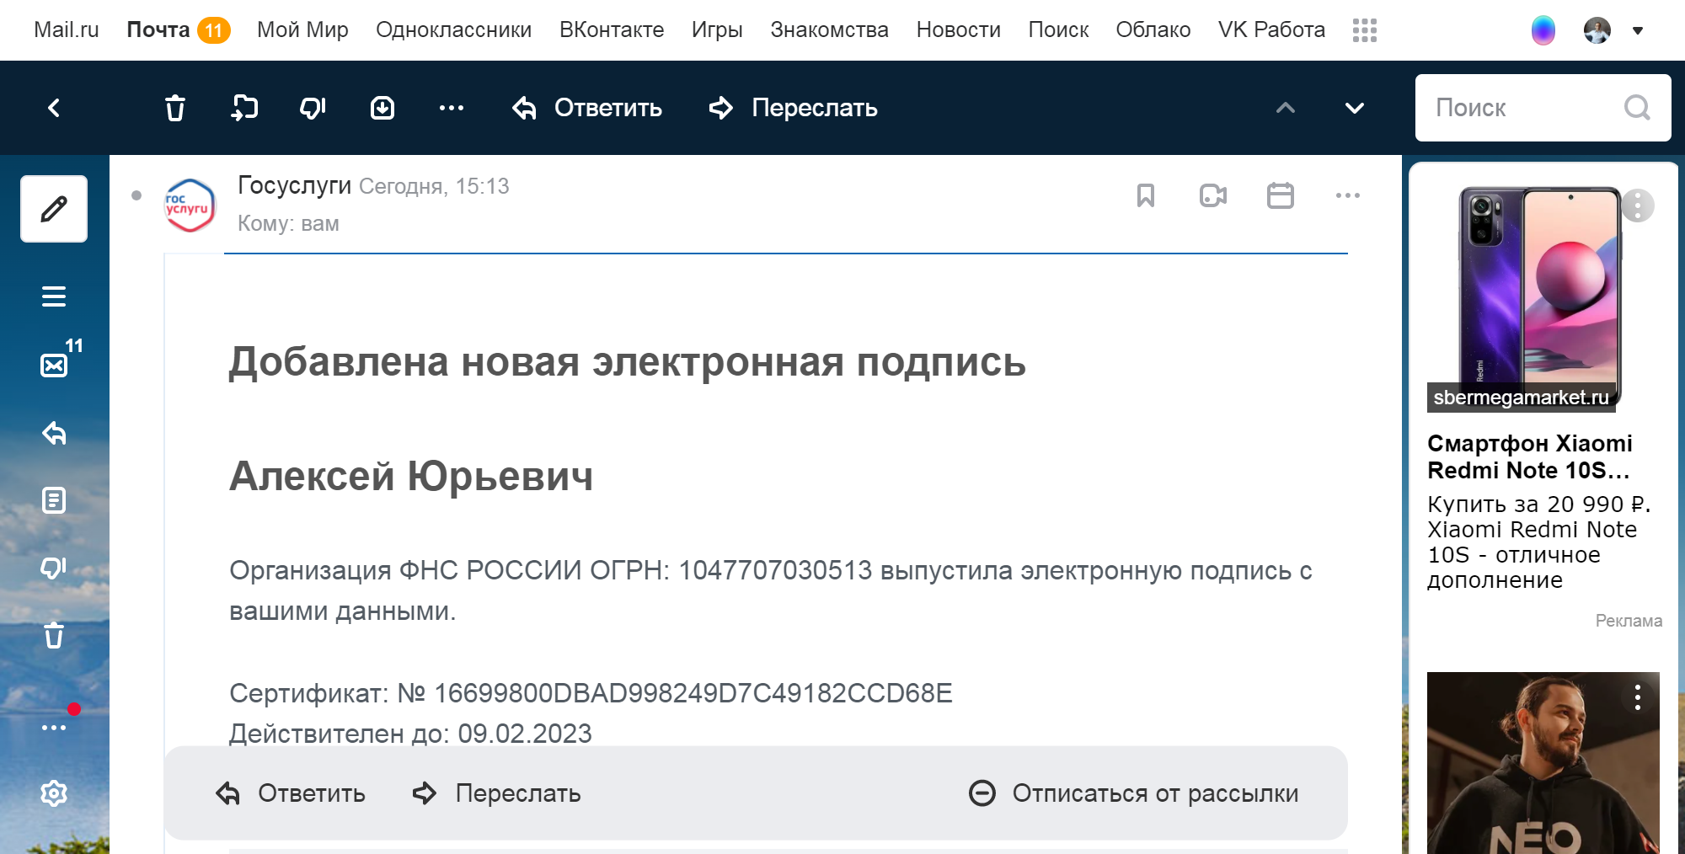Open ВКонтакте in top navigation
The height and width of the screenshot is (854, 1685).
tap(612, 30)
